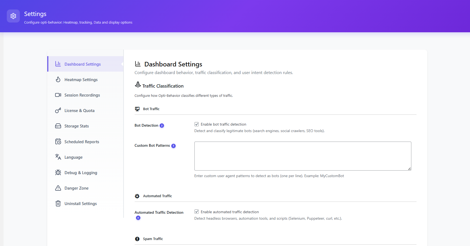Screen dimensions: 470x246
Task: Click the Language translation icon
Action: pyautogui.click(x=58, y=157)
